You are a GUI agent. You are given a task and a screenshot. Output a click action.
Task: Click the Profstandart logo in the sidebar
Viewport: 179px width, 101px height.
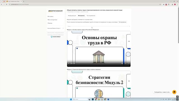point(56,11)
